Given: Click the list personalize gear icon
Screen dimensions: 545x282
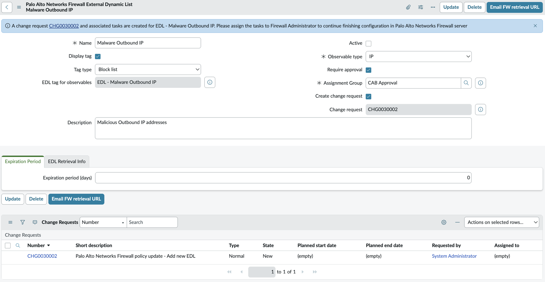Looking at the screenshot, I should tap(444, 222).
